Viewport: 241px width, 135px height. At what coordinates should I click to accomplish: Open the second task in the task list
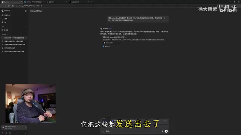14,41
